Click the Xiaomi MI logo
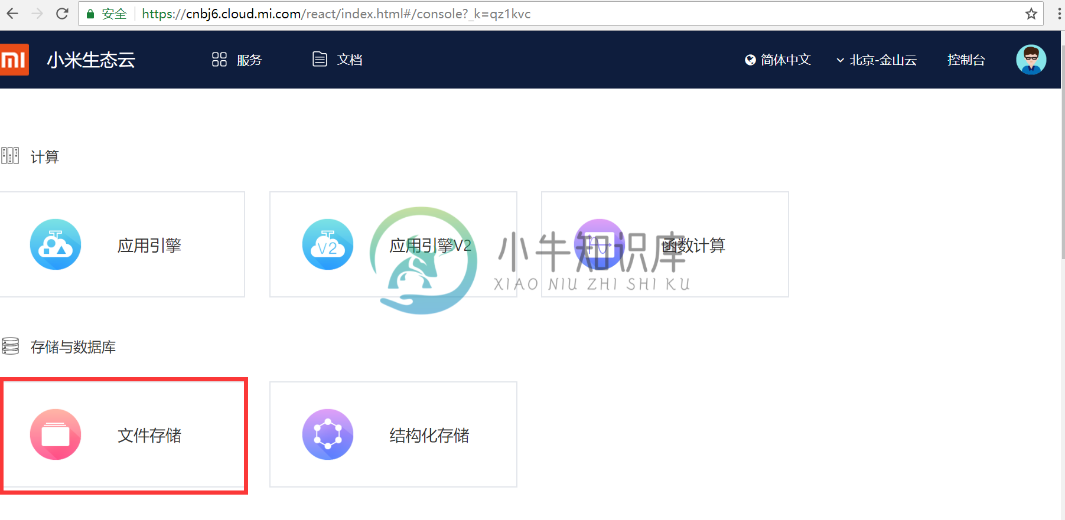Screen dimensions: 1065x520 tap(14, 60)
